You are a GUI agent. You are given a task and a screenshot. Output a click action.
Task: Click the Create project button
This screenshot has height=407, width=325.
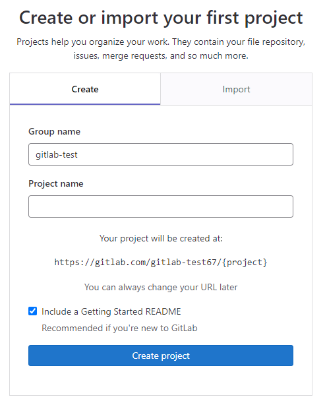(161, 356)
